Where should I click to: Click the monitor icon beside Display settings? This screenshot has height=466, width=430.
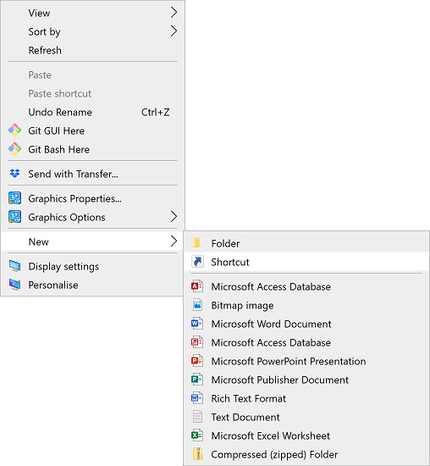(15, 266)
